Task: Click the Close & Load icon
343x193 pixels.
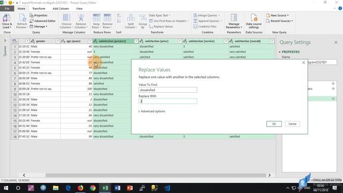Action: point(7,21)
